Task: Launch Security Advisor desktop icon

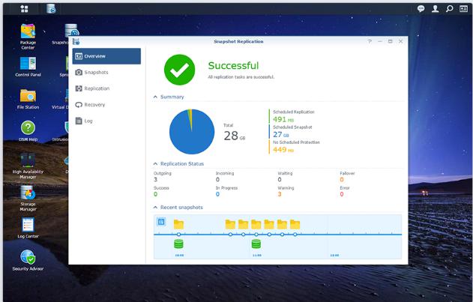Action: click(x=28, y=257)
